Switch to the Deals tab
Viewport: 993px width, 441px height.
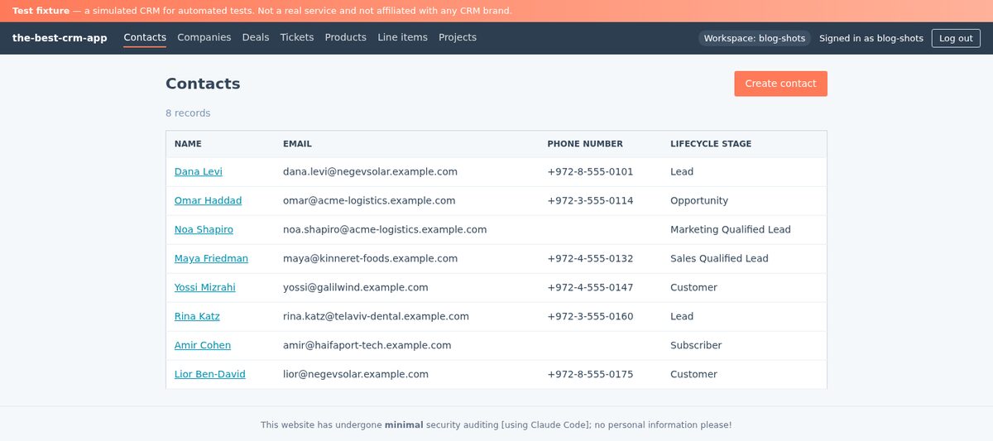coord(256,37)
